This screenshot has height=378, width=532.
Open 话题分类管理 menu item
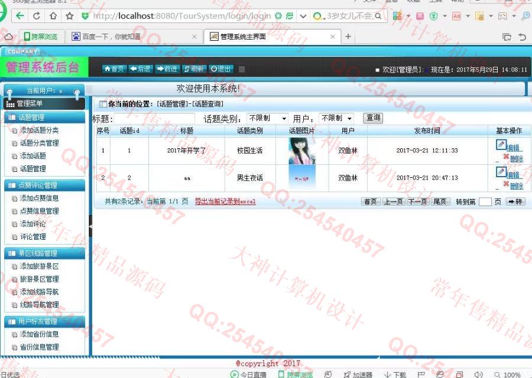(39, 143)
